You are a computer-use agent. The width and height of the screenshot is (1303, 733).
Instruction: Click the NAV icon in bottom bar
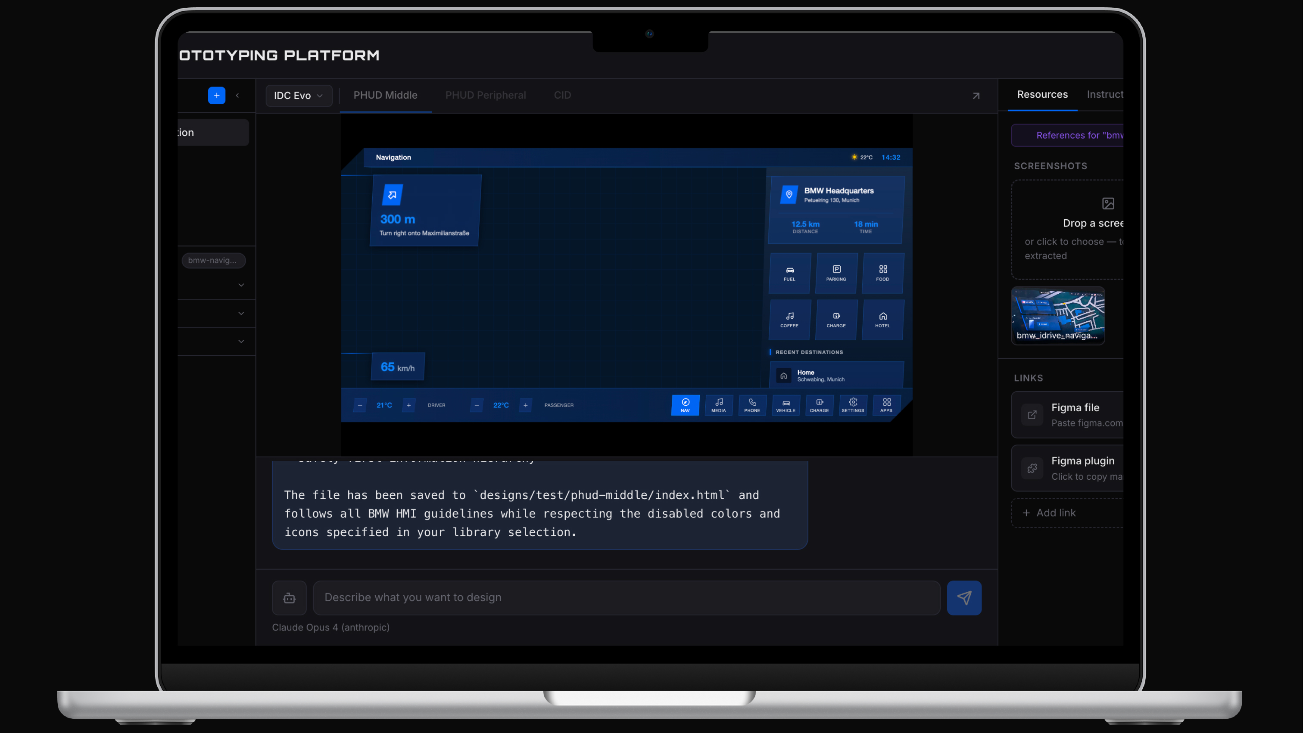[686, 405]
